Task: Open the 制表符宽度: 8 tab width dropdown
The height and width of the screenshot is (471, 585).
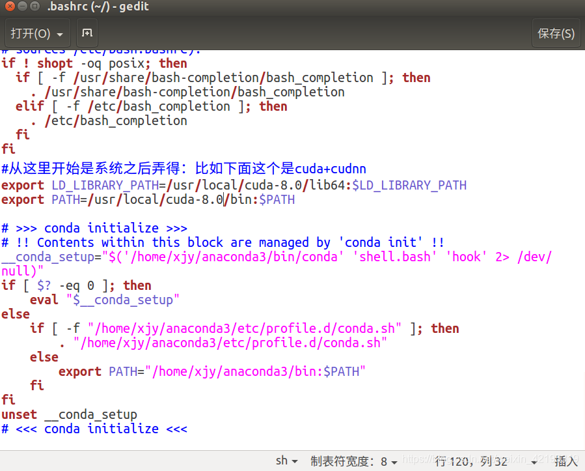Action: [354, 461]
